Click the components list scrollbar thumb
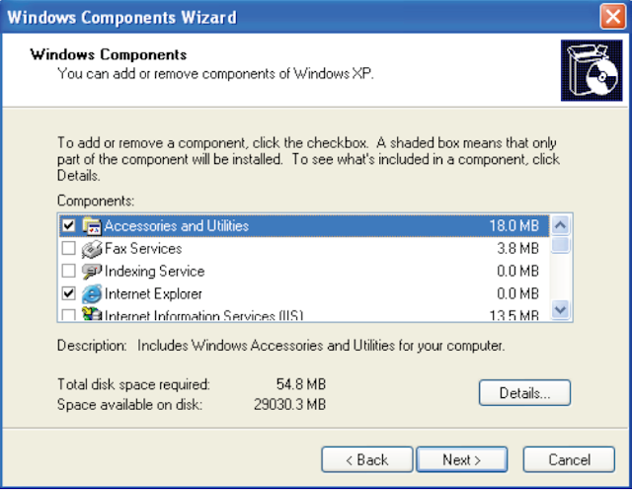 tap(560, 244)
